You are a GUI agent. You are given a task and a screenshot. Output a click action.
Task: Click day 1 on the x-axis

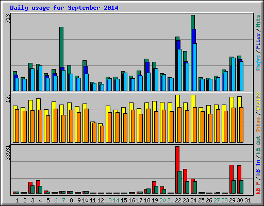pyautogui.click(x=17, y=200)
